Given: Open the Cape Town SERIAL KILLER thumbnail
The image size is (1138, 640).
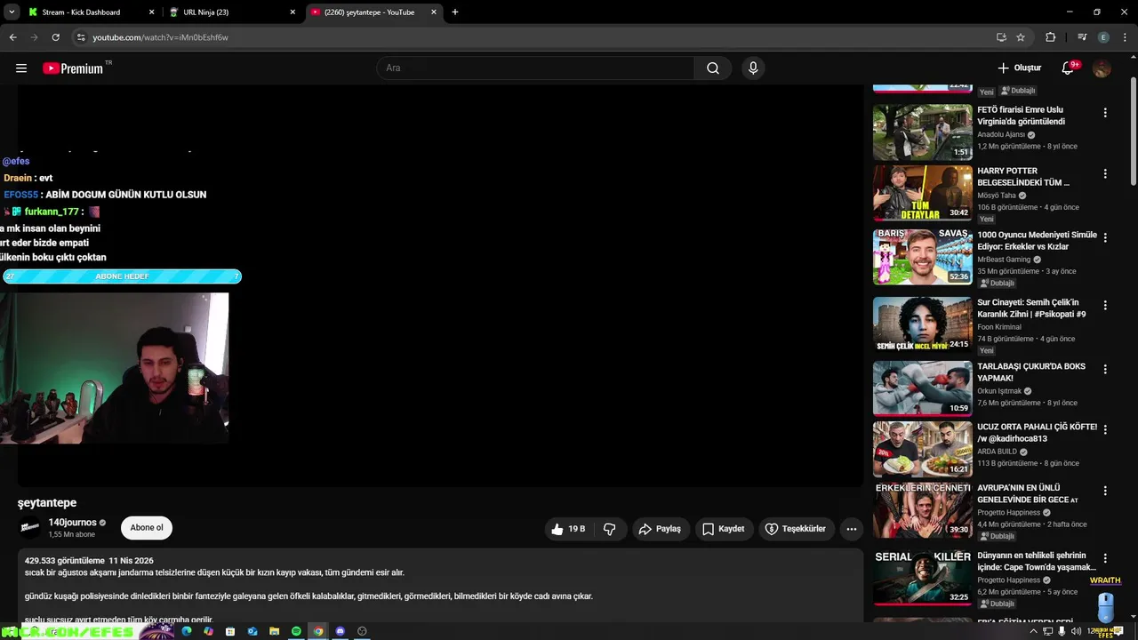Looking at the screenshot, I should (x=922, y=578).
